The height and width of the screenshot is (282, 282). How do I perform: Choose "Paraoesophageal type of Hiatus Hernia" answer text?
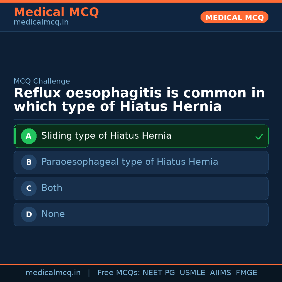(x=130, y=162)
